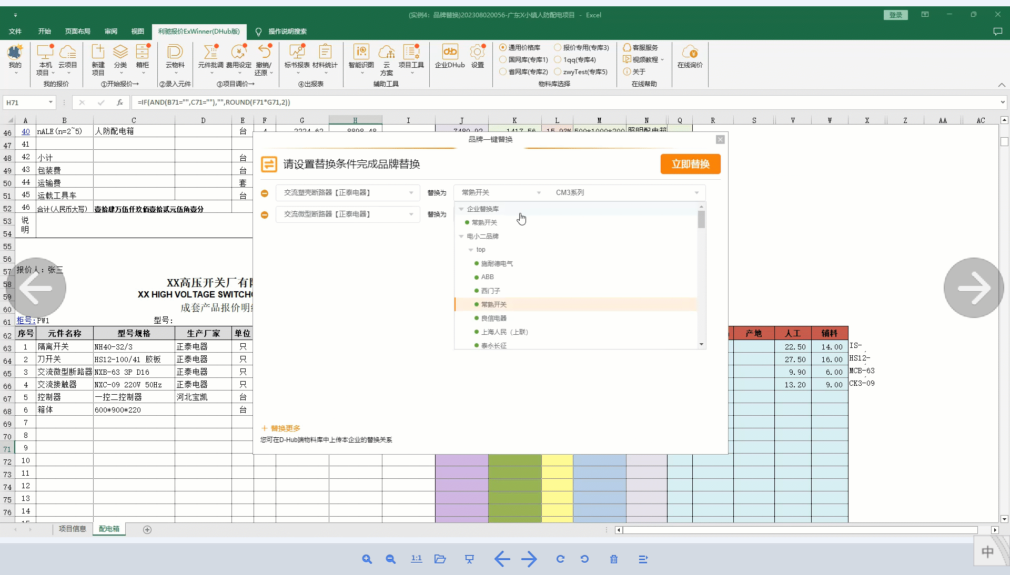1010x575 pixels.
Task: Switch to the 页面布局 ribbon tab
Action: pos(78,32)
